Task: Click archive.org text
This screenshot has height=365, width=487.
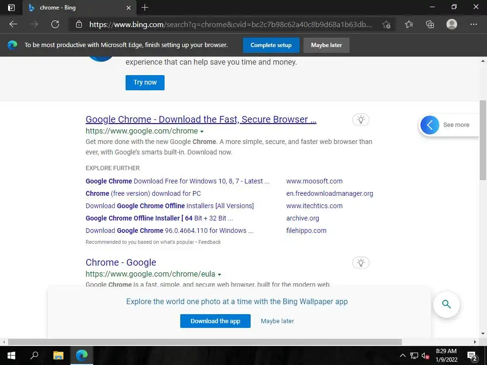Action: pos(302,218)
